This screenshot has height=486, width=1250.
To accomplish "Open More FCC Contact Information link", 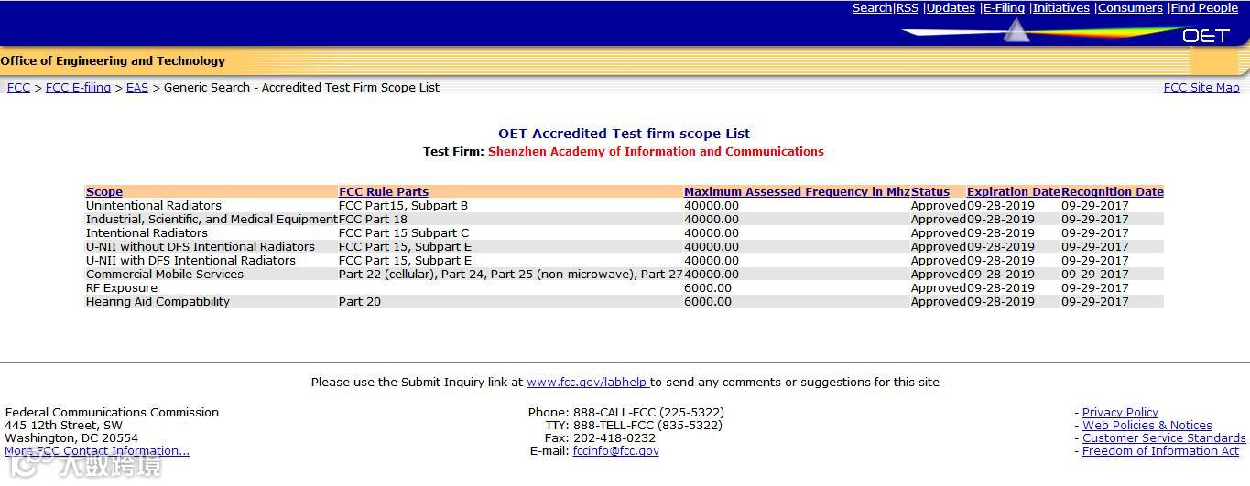I will tap(97, 451).
